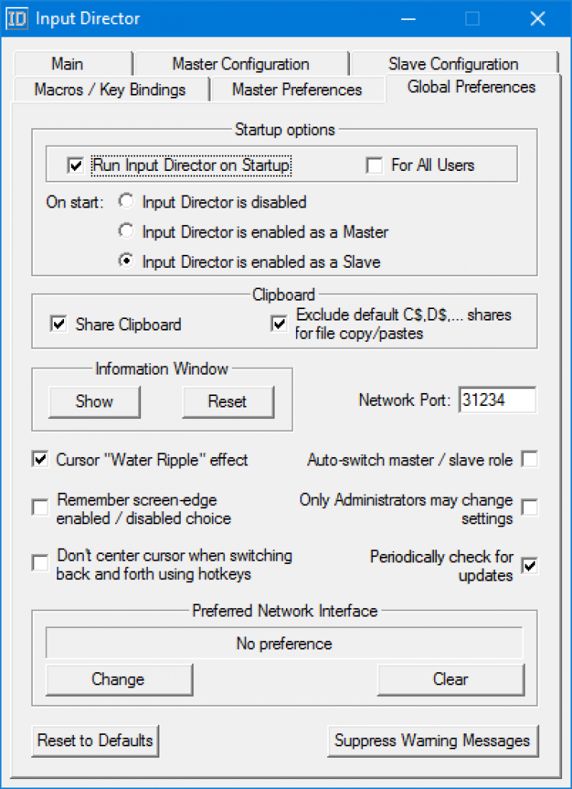Toggle Exclude default C$,D$ shares checkbox
The height and width of the screenshot is (789, 572).
tap(279, 324)
